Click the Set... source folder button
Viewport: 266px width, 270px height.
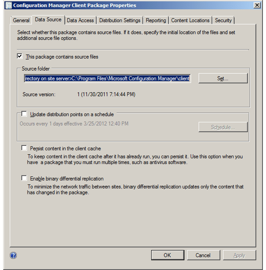[x=223, y=78]
